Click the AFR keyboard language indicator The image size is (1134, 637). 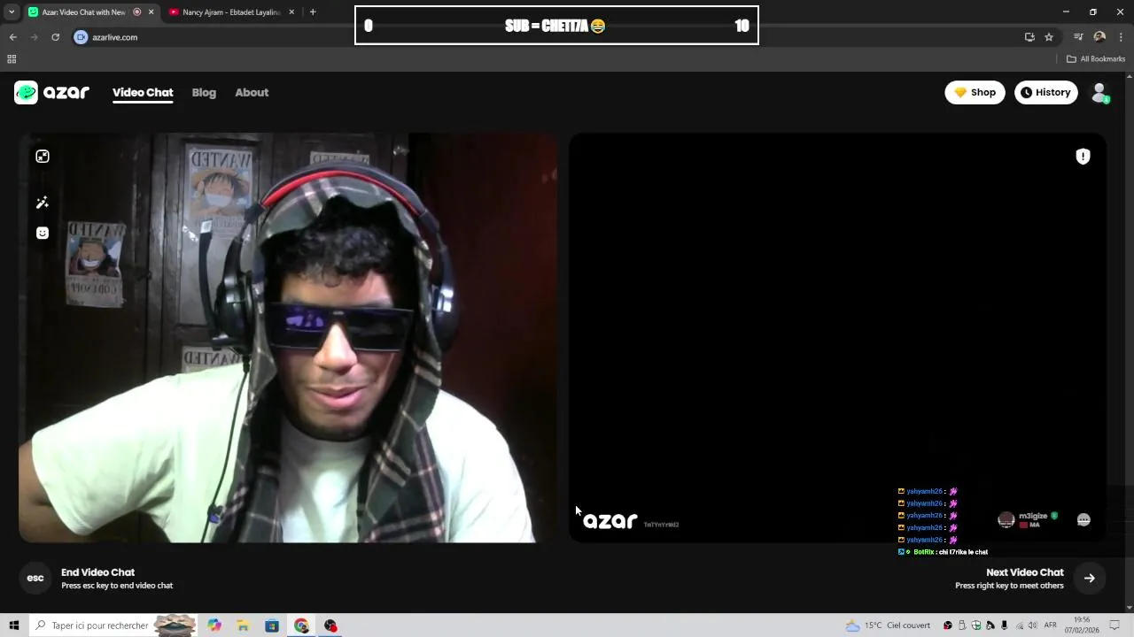(x=1051, y=625)
